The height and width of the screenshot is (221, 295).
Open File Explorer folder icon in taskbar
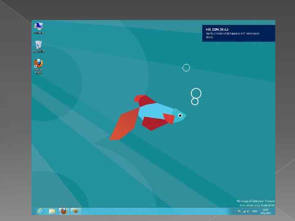coord(52,211)
